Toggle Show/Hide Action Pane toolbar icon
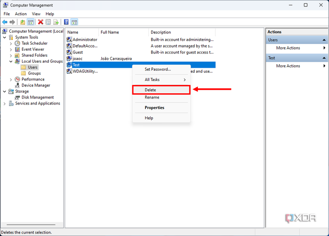Viewport: 329px width, 236px height. [74, 22]
